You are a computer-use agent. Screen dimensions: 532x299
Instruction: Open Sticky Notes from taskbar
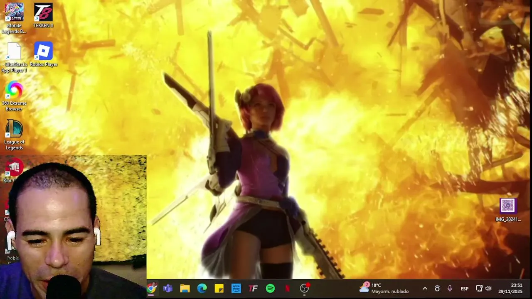click(x=219, y=288)
